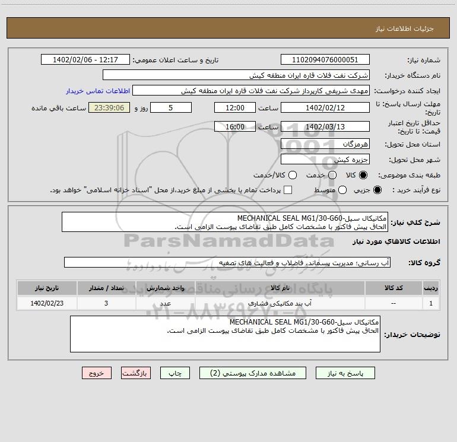Click the تاریخ نیاز column header

(x=47, y=288)
